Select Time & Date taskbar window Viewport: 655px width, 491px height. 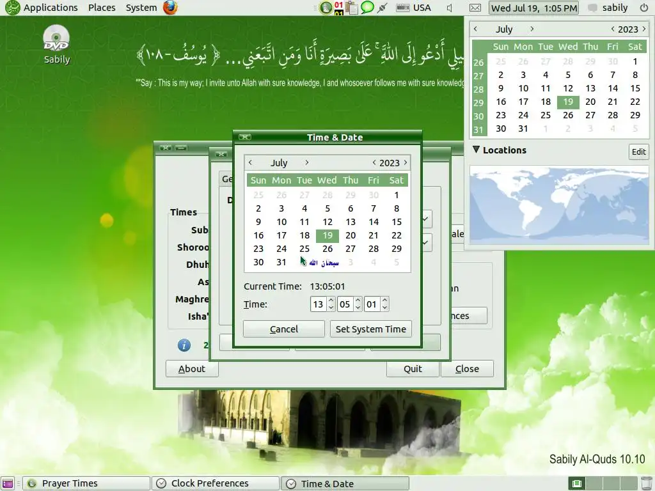pos(345,483)
